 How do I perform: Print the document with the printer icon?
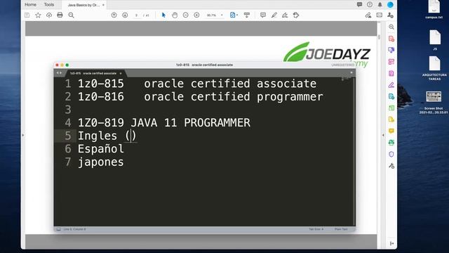(60, 15)
